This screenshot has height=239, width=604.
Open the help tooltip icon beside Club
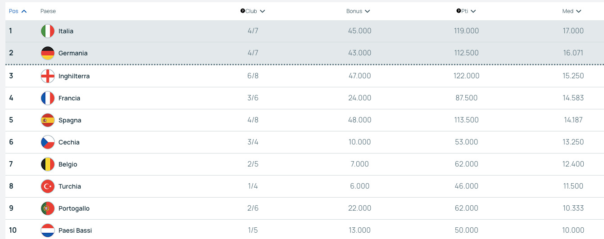tap(243, 11)
